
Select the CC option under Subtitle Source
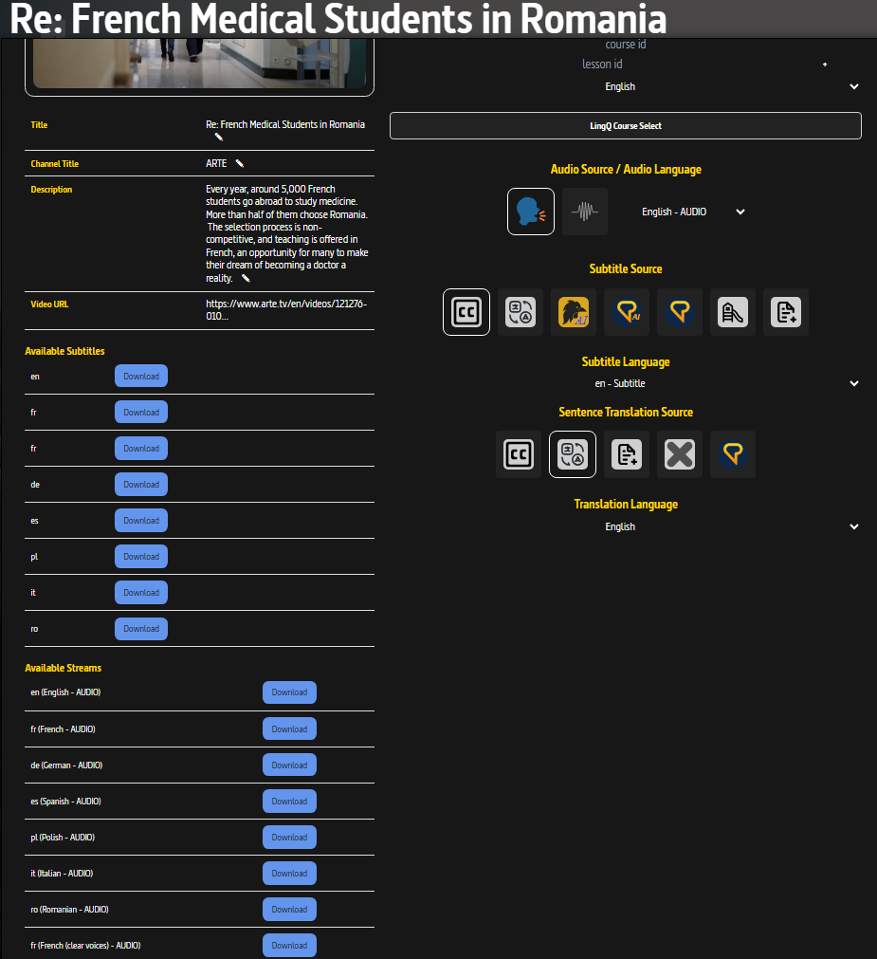pyautogui.click(x=466, y=312)
